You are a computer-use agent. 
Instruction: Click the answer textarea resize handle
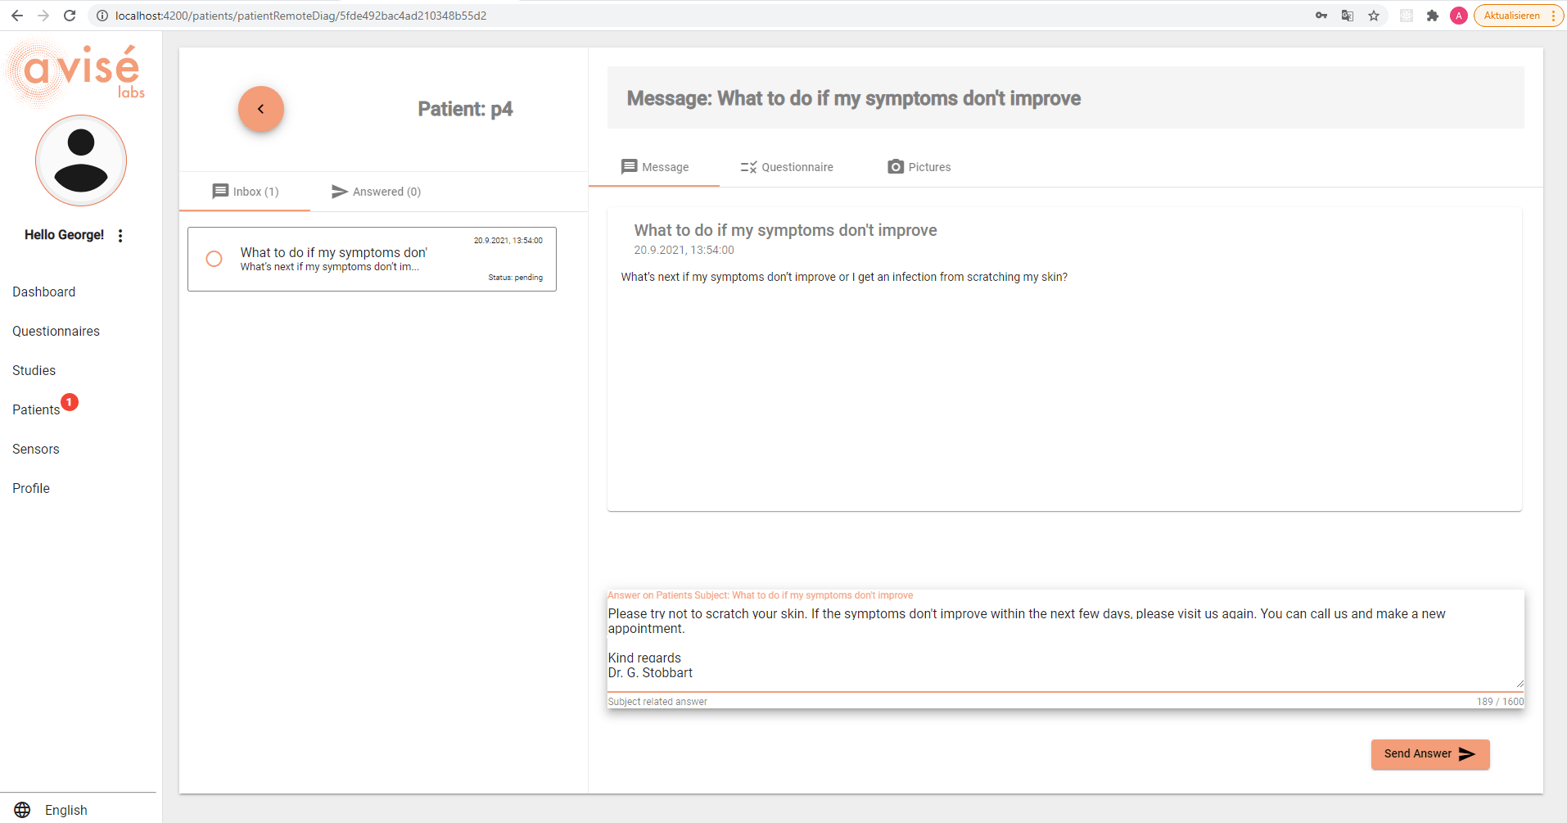[x=1520, y=683]
